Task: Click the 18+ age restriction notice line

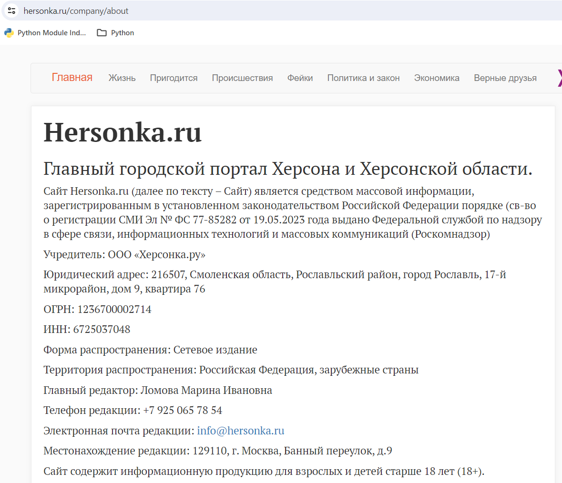Action: [x=264, y=471]
